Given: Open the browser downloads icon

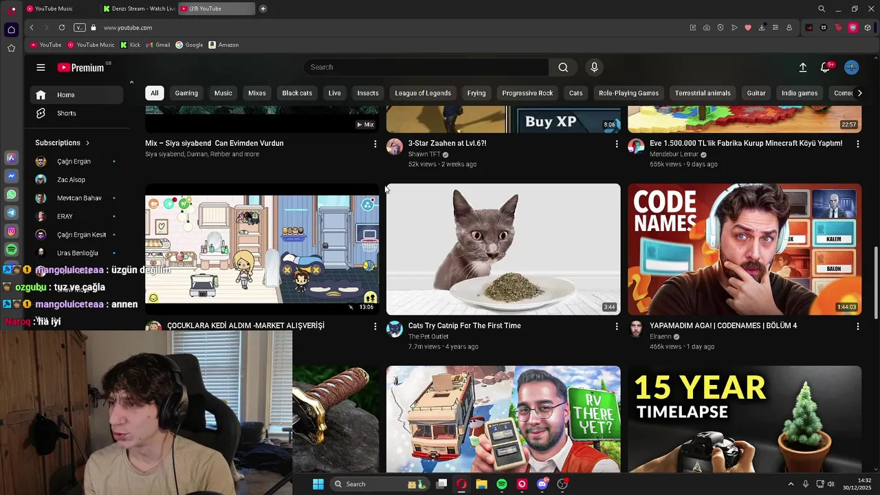Looking at the screenshot, I should [x=762, y=27].
